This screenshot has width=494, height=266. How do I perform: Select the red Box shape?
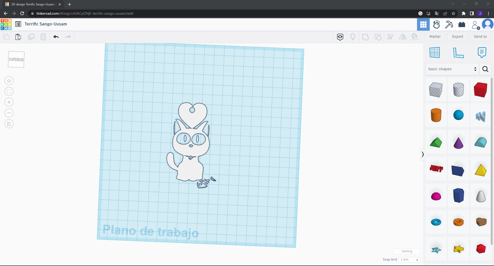point(480,90)
